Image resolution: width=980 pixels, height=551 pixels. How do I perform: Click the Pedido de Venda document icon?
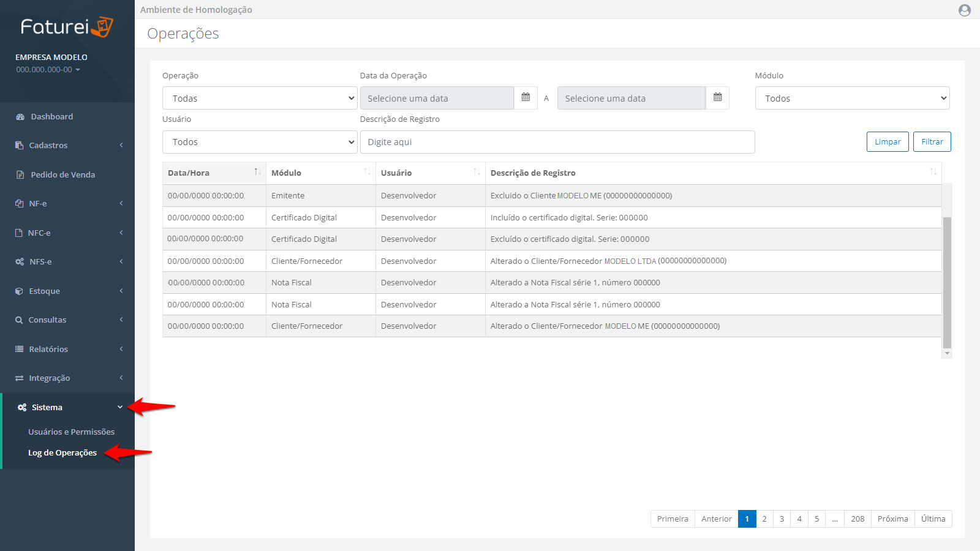pyautogui.click(x=20, y=175)
